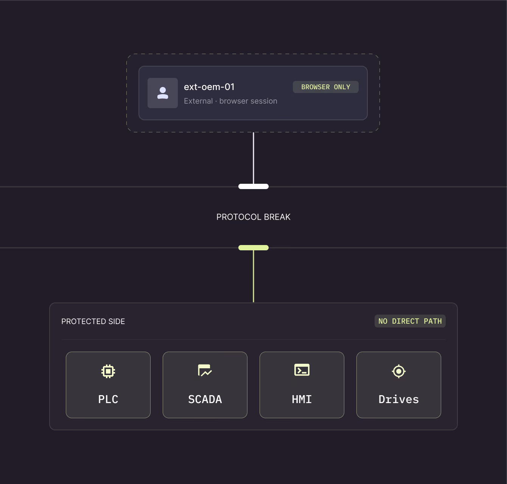The width and height of the screenshot is (507, 484).
Task: Select the NO DIRECT PATH badge
Action: 410,321
